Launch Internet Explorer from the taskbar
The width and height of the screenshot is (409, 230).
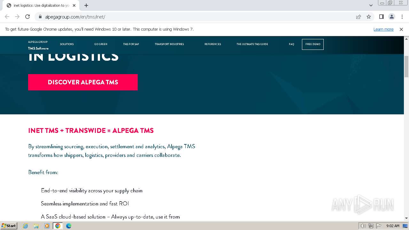(x=26, y=226)
